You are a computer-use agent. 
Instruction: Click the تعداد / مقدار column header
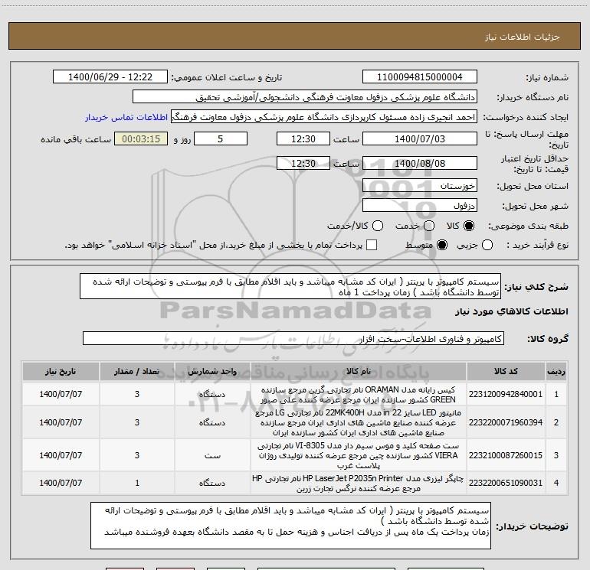click(137, 371)
